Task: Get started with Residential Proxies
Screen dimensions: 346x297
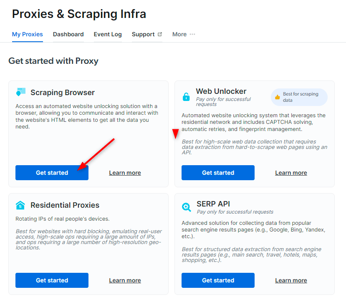Action: click(52, 280)
